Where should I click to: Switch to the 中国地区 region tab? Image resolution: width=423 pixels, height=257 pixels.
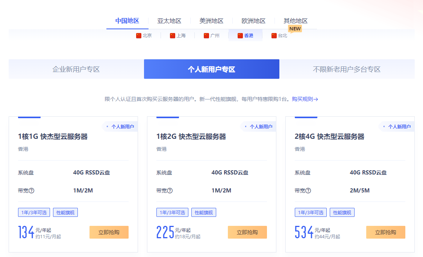(127, 21)
